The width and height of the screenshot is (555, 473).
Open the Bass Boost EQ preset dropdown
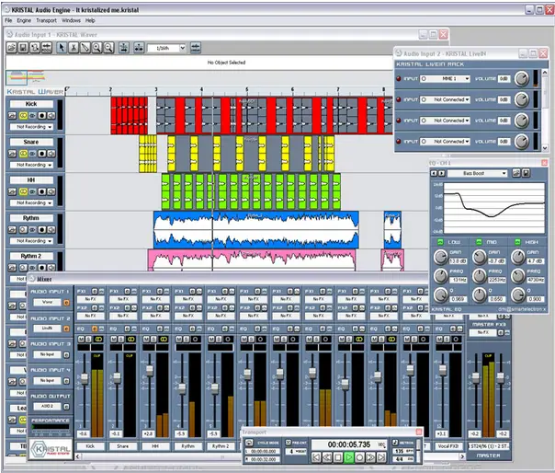pos(477,173)
